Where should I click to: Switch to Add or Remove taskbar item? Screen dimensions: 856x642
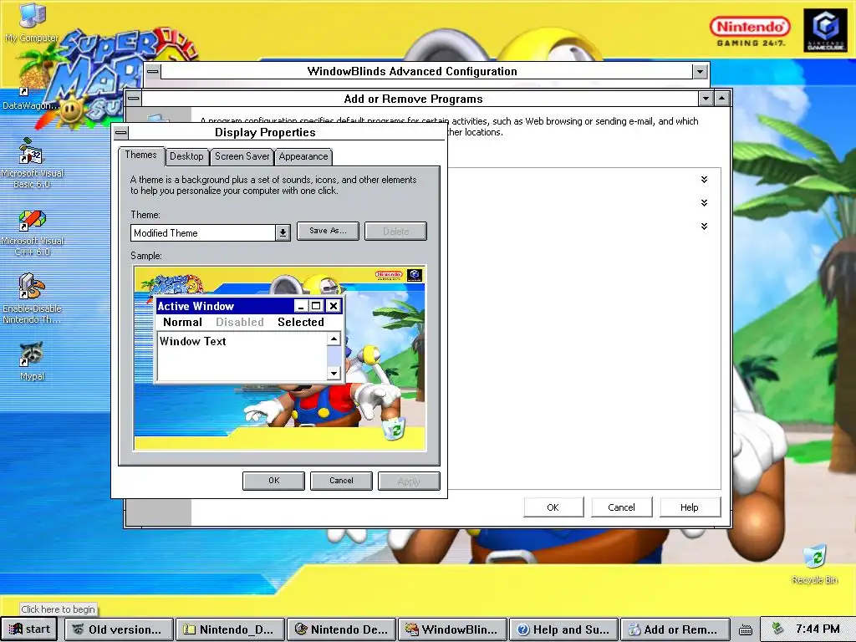675,629
